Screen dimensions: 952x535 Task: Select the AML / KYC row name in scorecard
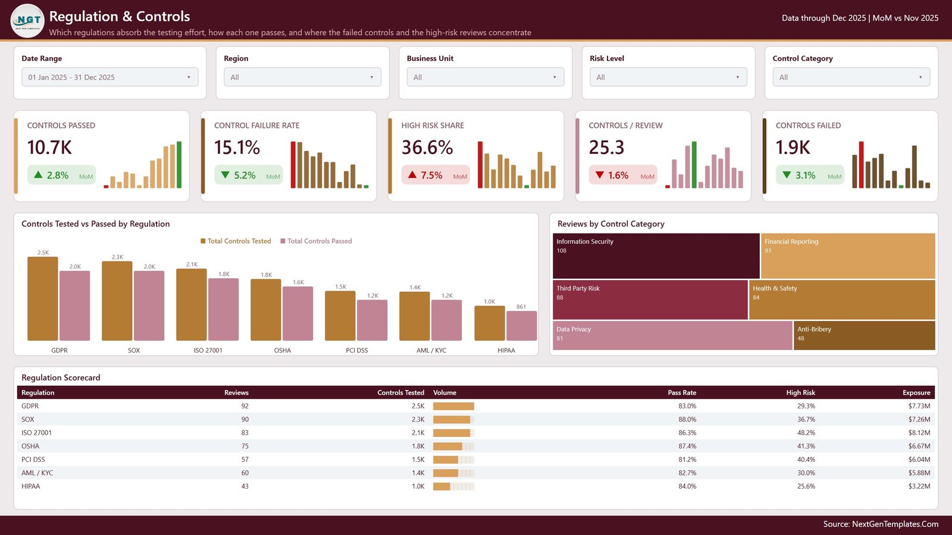37,473
